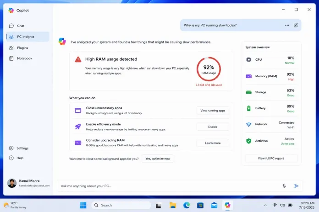Open Microsoft Store from taskbar
Screen dimensions: 319x212
[200, 205]
